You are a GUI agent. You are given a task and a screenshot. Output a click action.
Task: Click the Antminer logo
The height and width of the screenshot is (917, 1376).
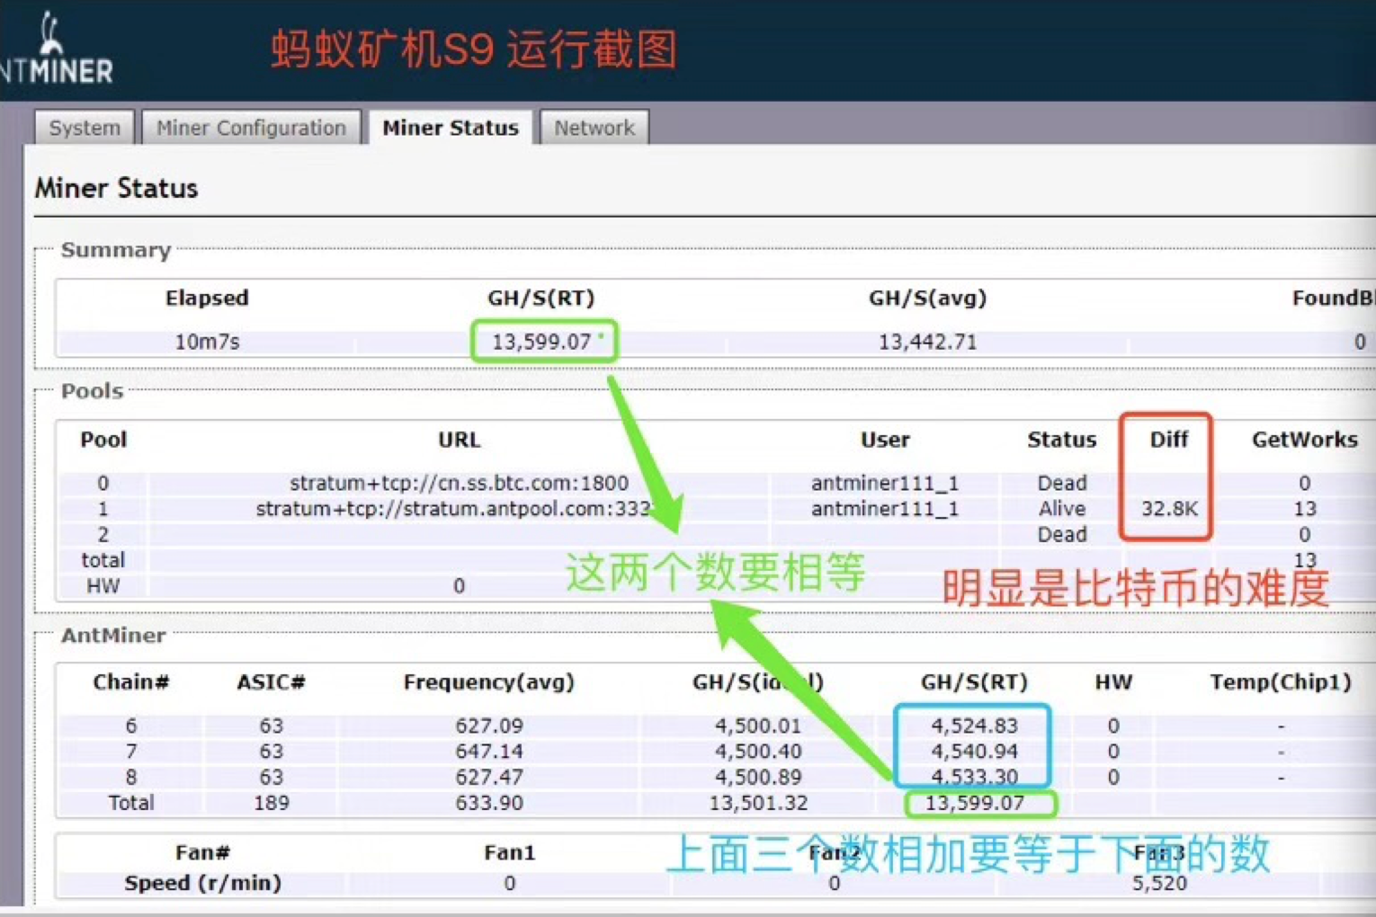coord(56,49)
